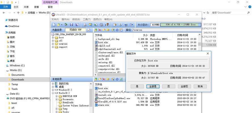Click New Folder icon in image file toolbar
Viewport: 252px width, 113px height.
click(104, 30)
